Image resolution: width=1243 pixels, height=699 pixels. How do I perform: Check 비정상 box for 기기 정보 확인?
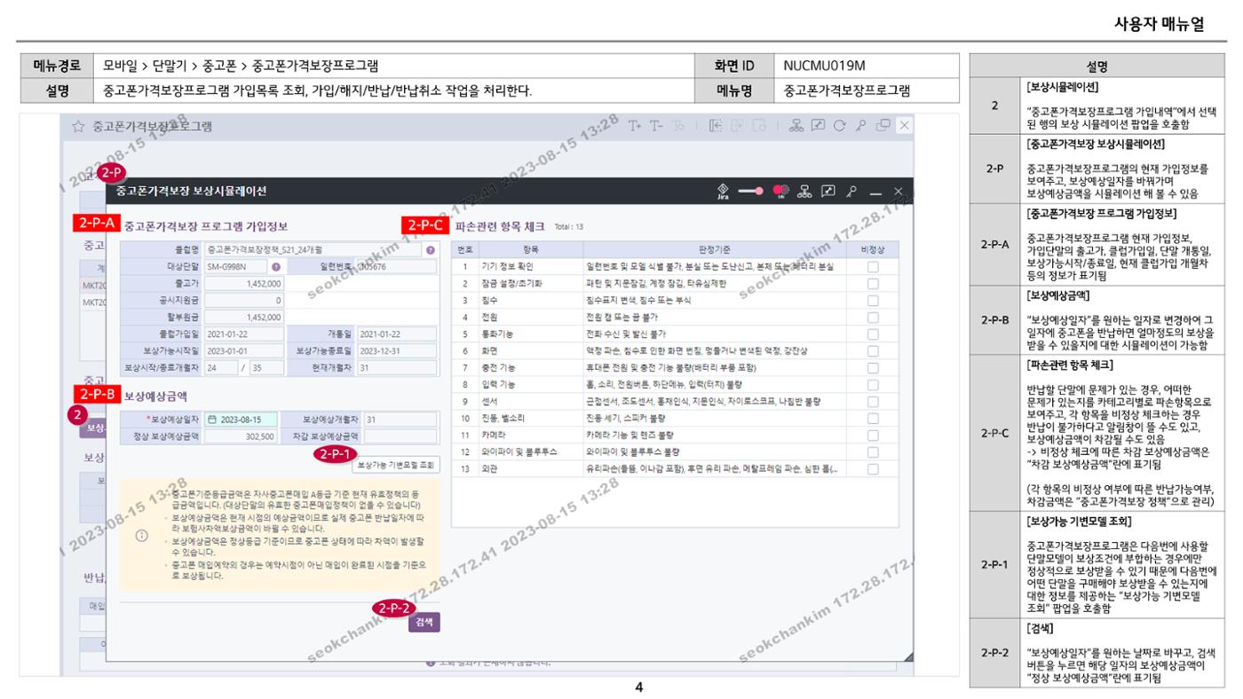(x=873, y=266)
